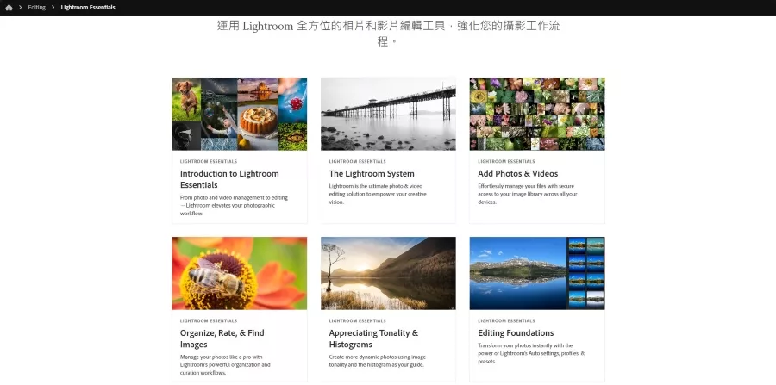
Task: Open Editing Foundations title
Action: (516, 333)
